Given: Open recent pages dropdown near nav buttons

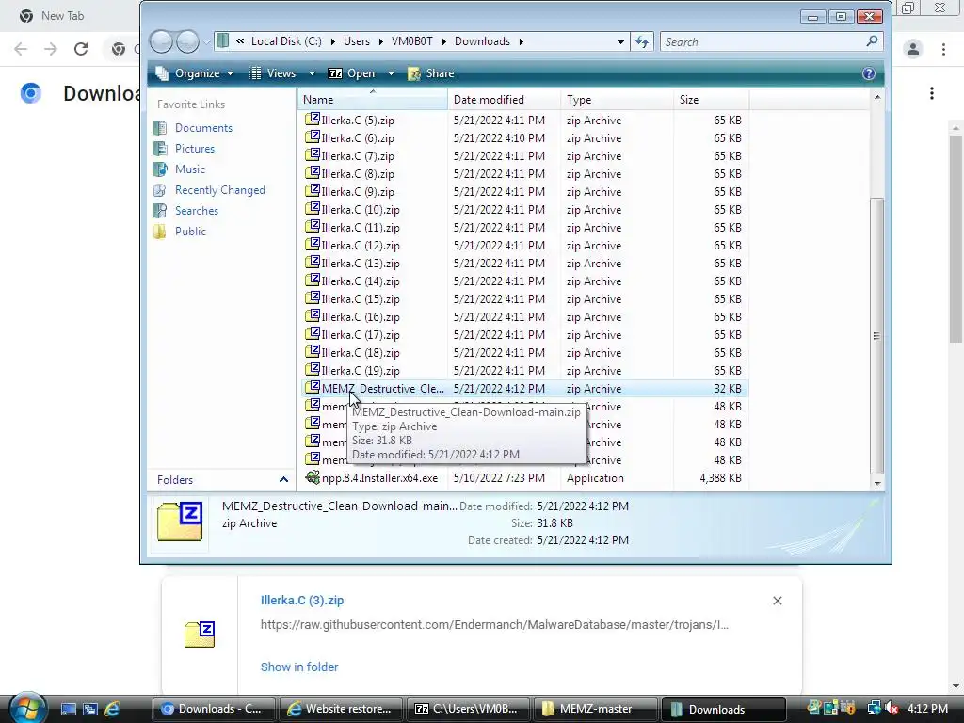Looking at the screenshot, I should (206, 41).
